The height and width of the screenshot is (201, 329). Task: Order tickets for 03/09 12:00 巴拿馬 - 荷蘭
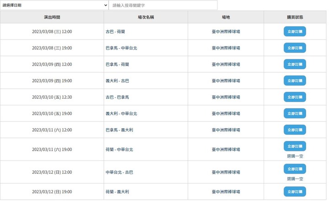tap(295, 64)
